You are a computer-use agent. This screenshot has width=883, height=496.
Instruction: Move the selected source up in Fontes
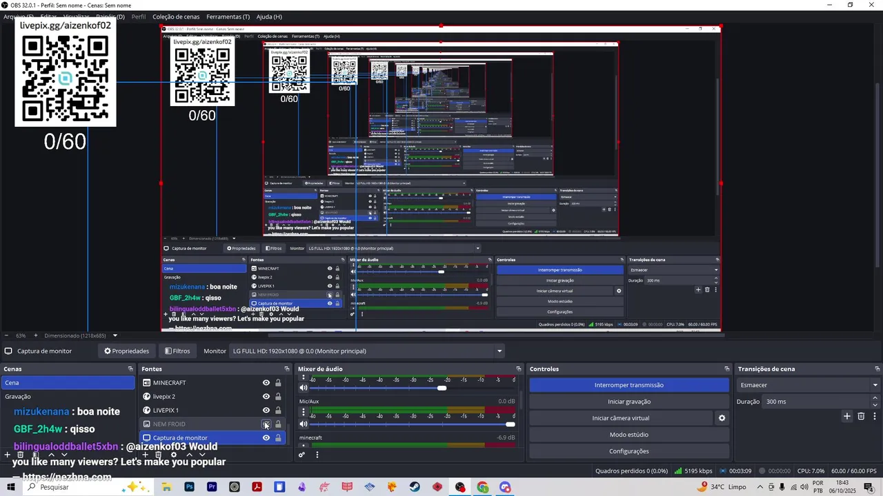click(189, 455)
